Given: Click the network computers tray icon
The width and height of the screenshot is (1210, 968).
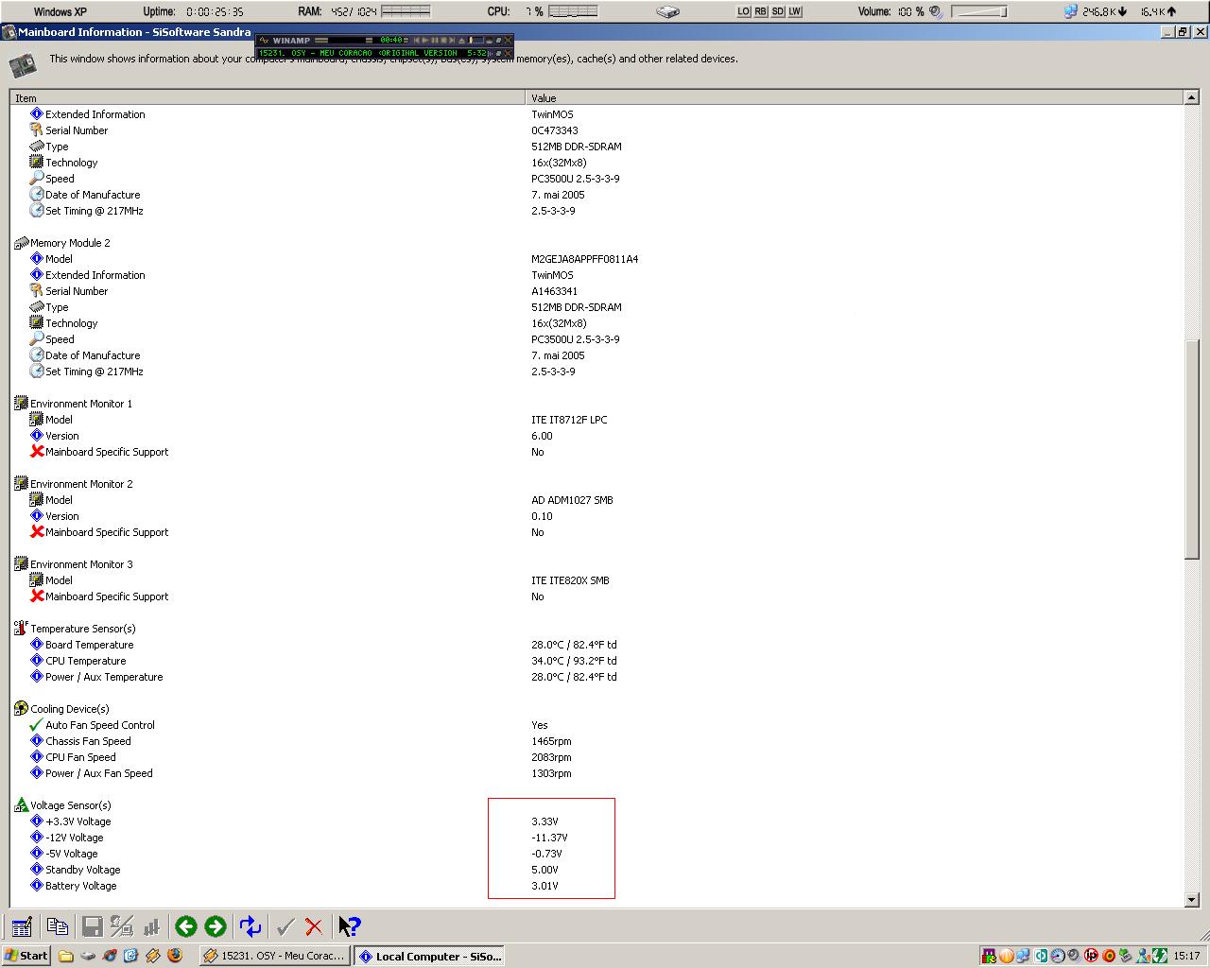Looking at the screenshot, I should point(1023,956).
